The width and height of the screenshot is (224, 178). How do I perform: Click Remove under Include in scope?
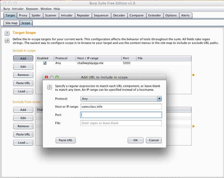coord(23,75)
